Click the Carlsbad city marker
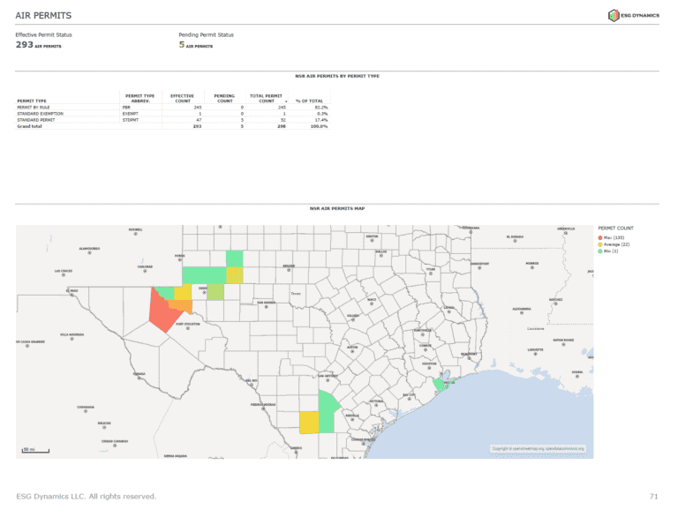The width and height of the screenshot is (678, 517). [x=145, y=272]
